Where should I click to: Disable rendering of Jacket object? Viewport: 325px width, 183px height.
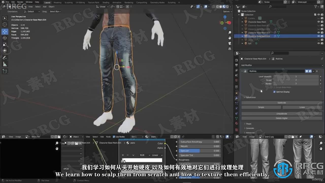(x=322, y=40)
